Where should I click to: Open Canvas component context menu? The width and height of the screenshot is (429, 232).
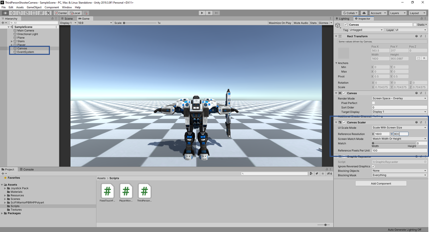point(425,93)
